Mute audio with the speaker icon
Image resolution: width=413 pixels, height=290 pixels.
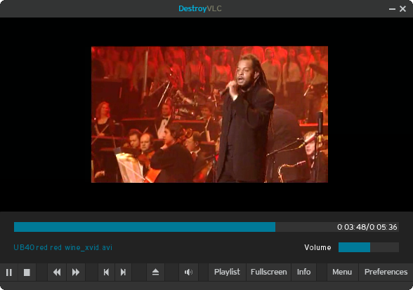click(x=188, y=272)
